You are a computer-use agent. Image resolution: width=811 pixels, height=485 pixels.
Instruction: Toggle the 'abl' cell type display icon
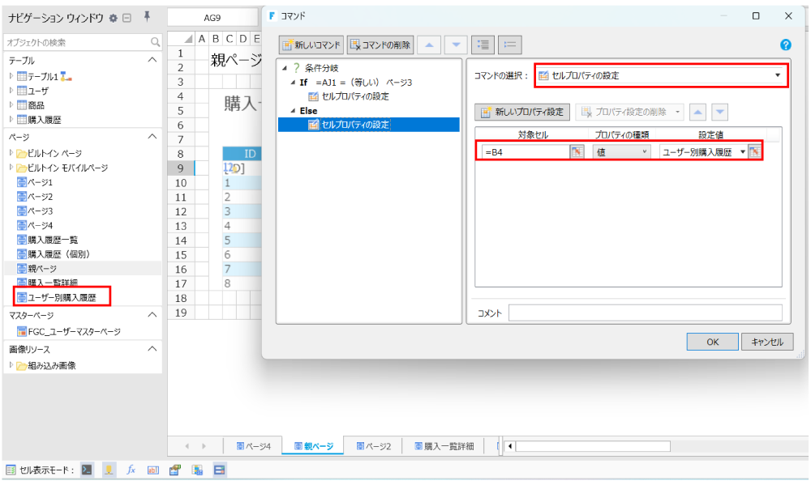(x=153, y=470)
